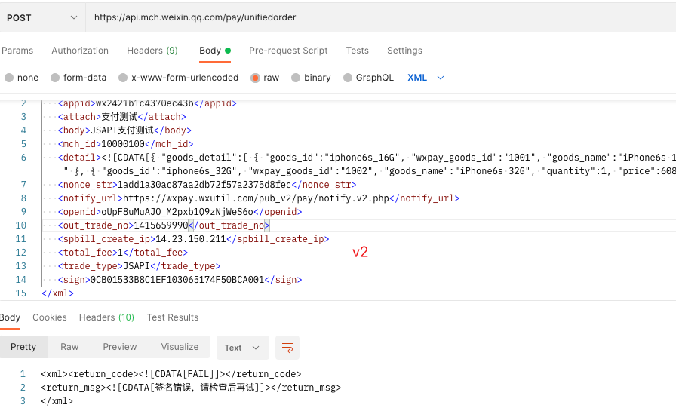
Task: Select the binary body option
Action: pyautogui.click(x=297, y=78)
